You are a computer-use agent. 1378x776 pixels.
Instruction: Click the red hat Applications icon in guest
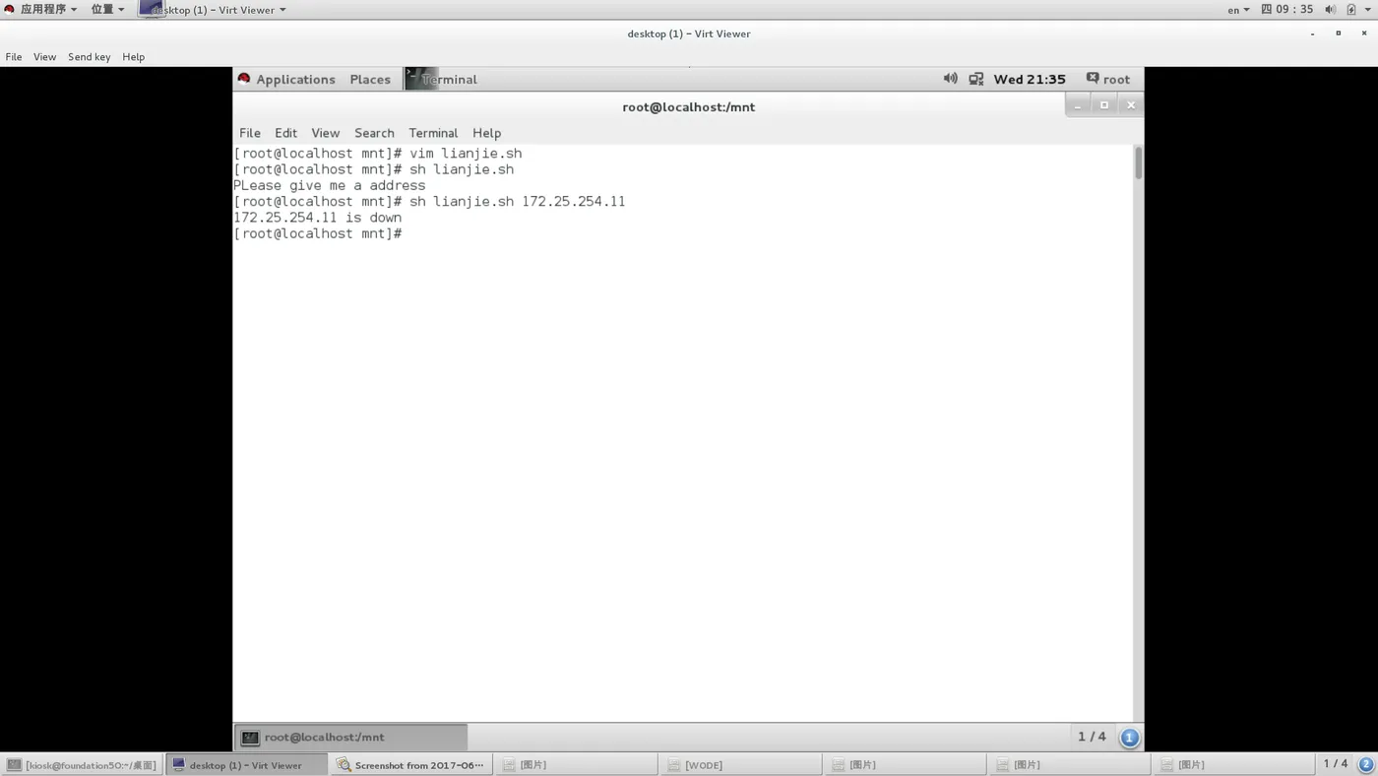pyautogui.click(x=244, y=79)
